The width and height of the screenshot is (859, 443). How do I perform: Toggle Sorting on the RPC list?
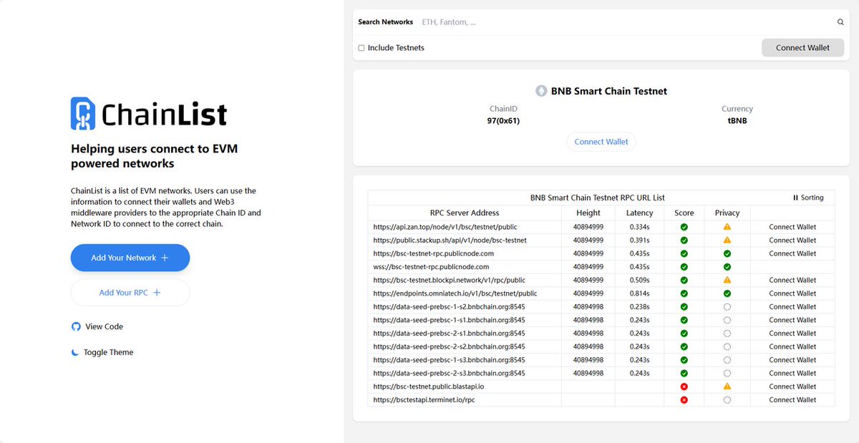808,198
